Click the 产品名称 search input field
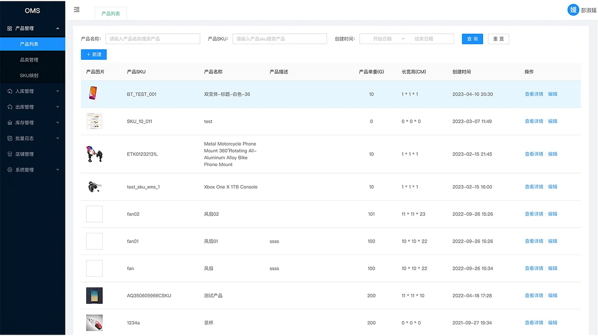Viewport: 598px width, 336px height. click(x=153, y=39)
